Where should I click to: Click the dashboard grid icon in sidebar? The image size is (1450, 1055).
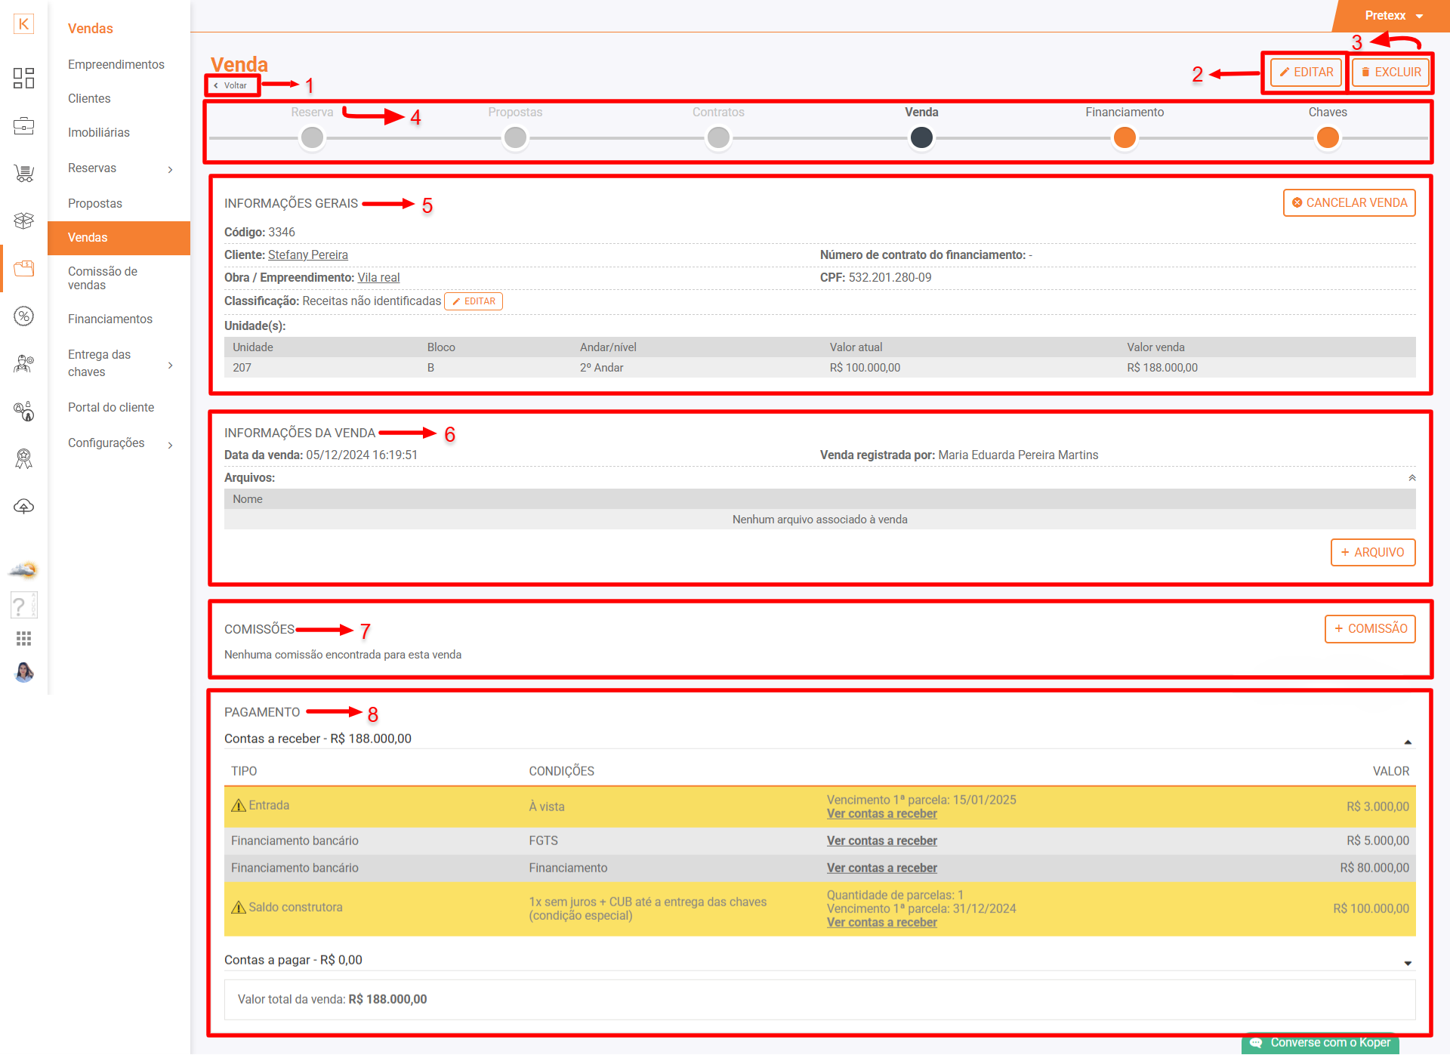click(x=23, y=78)
